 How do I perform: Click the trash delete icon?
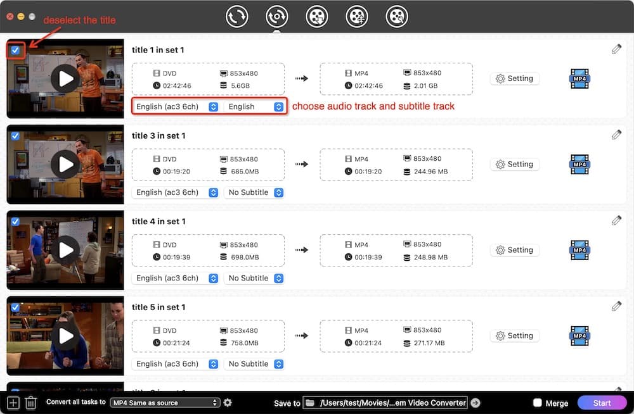(30, 403)
